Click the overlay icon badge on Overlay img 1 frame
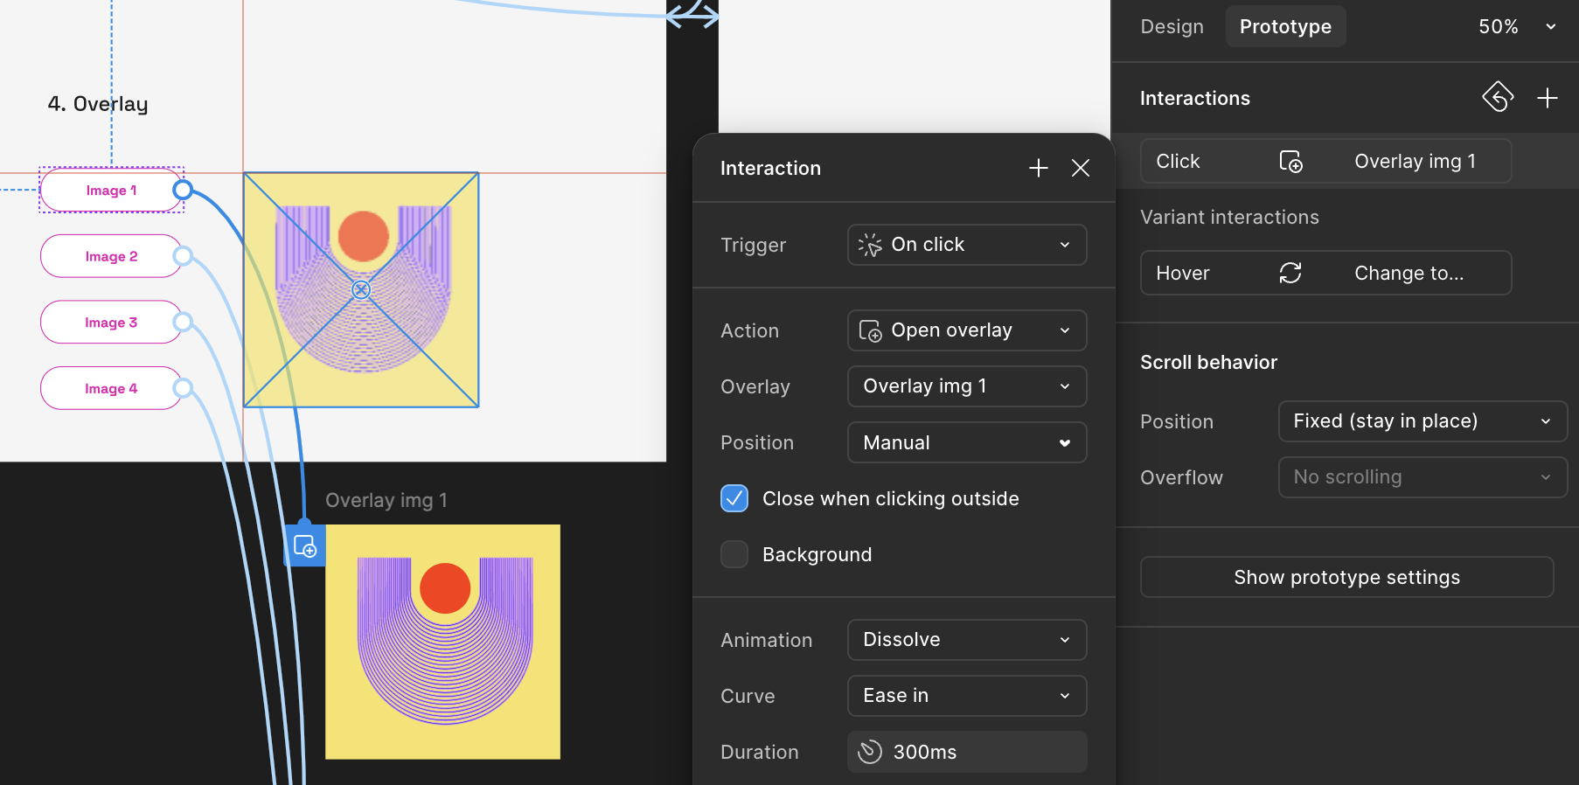This screenshot has width=1579, height=785. (305, 546)
